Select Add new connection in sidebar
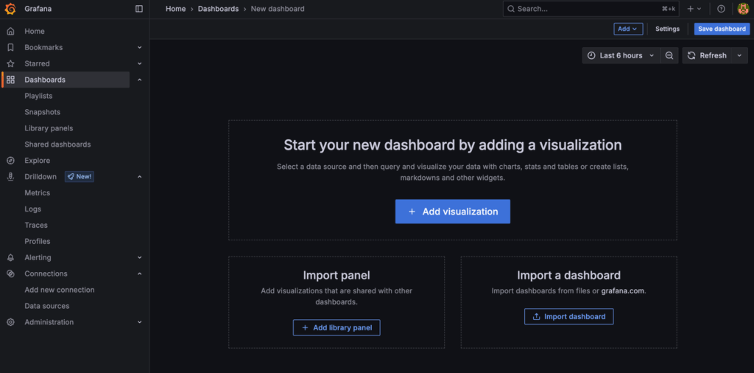 tap(60, 290)
